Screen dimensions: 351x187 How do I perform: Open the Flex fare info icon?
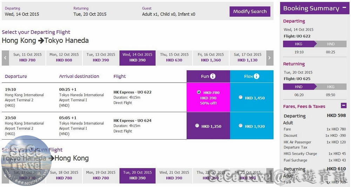pos(257,76)
